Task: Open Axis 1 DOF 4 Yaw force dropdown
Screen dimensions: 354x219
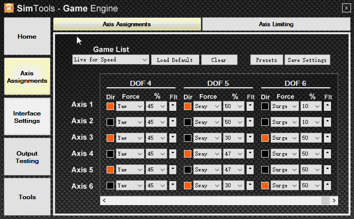Action: tap(130, 106)
